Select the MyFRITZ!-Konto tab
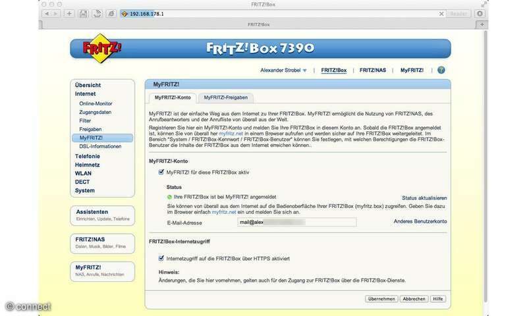 point(172,97)
